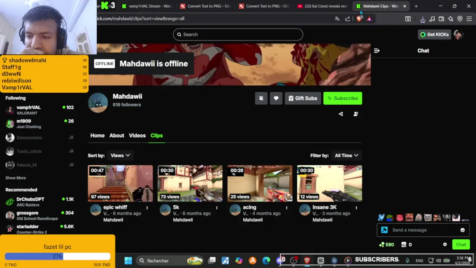Screen dimensions: 476x268
Task: Click the Kick search field
Action: (x=238, y=35)
